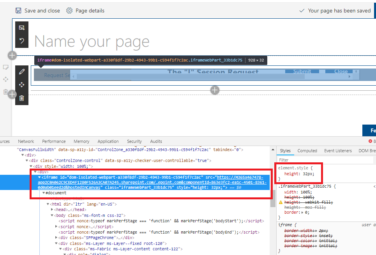Viewport: 376px width, 255px height.
Task: Open the Audits tab
Action: (156, 141)
